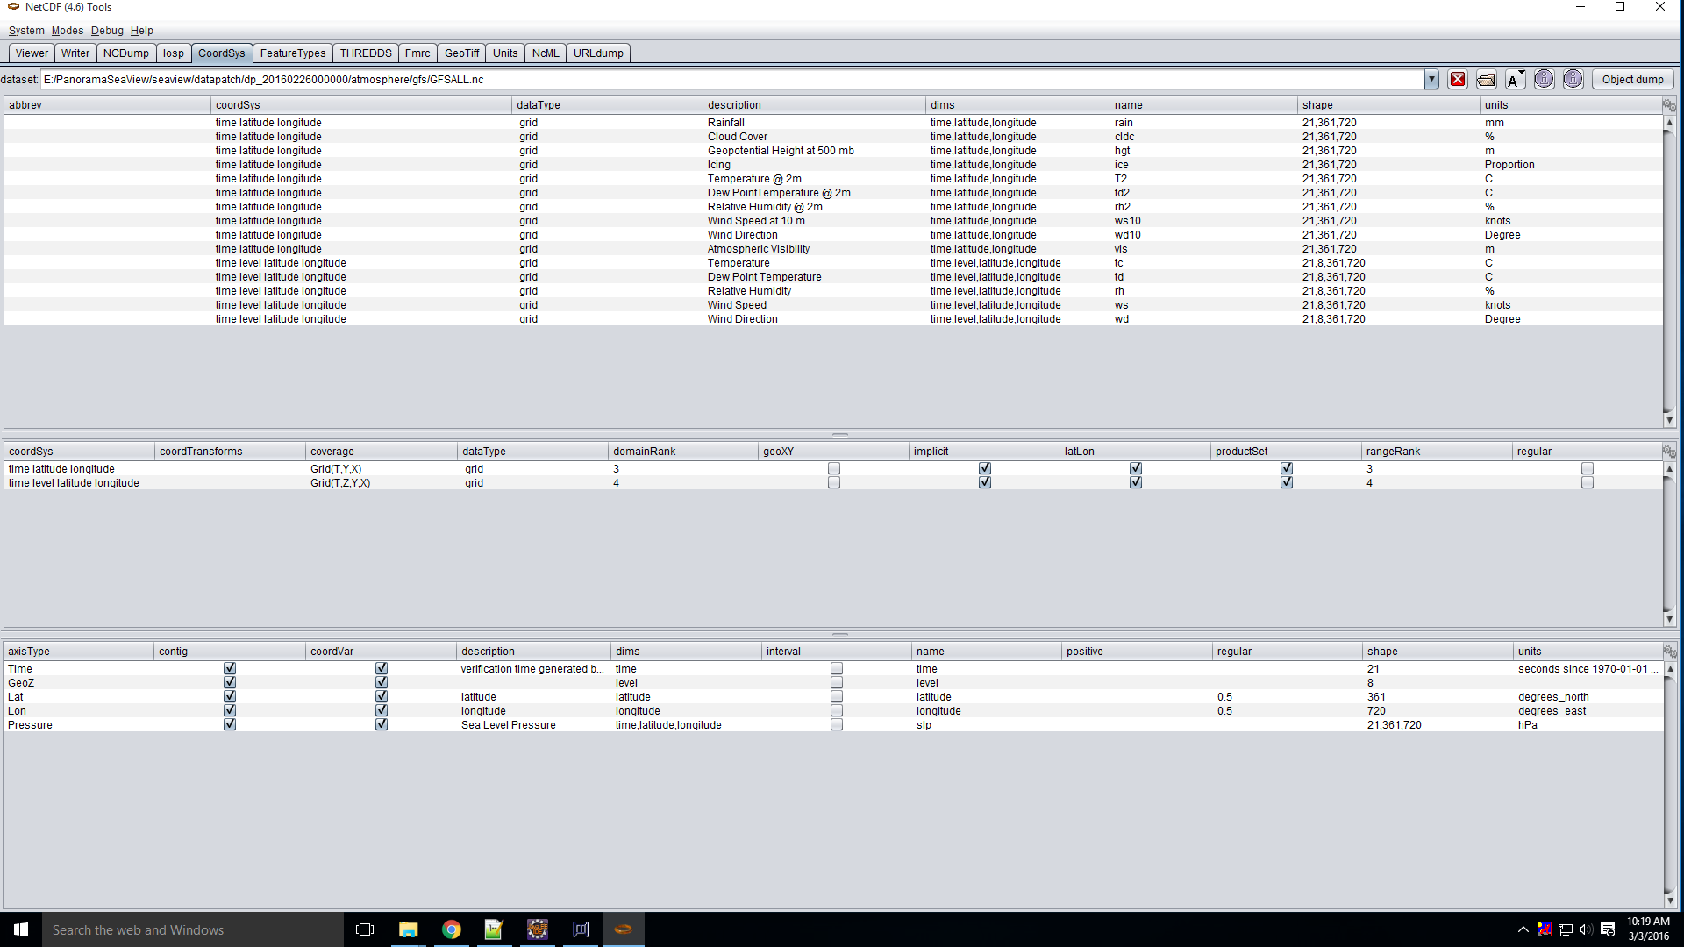Viewport: 1684px width, 947px height.
Task: Expand the dataset path dropdown arrow
Action: [x=1431, y=80]
